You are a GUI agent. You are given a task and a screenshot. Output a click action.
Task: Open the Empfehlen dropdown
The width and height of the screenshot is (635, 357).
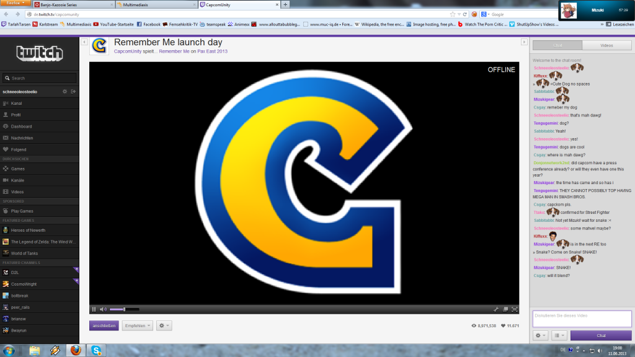click(137, 325)
